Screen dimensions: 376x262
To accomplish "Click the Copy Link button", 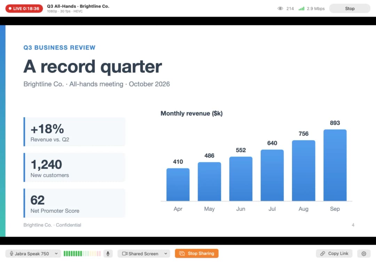I will pyautogui.click(x=334, y=254).
